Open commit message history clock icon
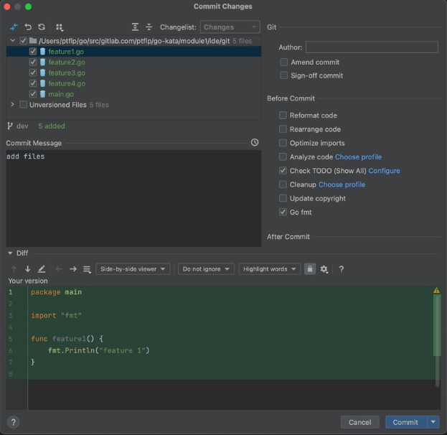Screen dimensions: 447x435 pyautogui.click(x=255, y=143)
